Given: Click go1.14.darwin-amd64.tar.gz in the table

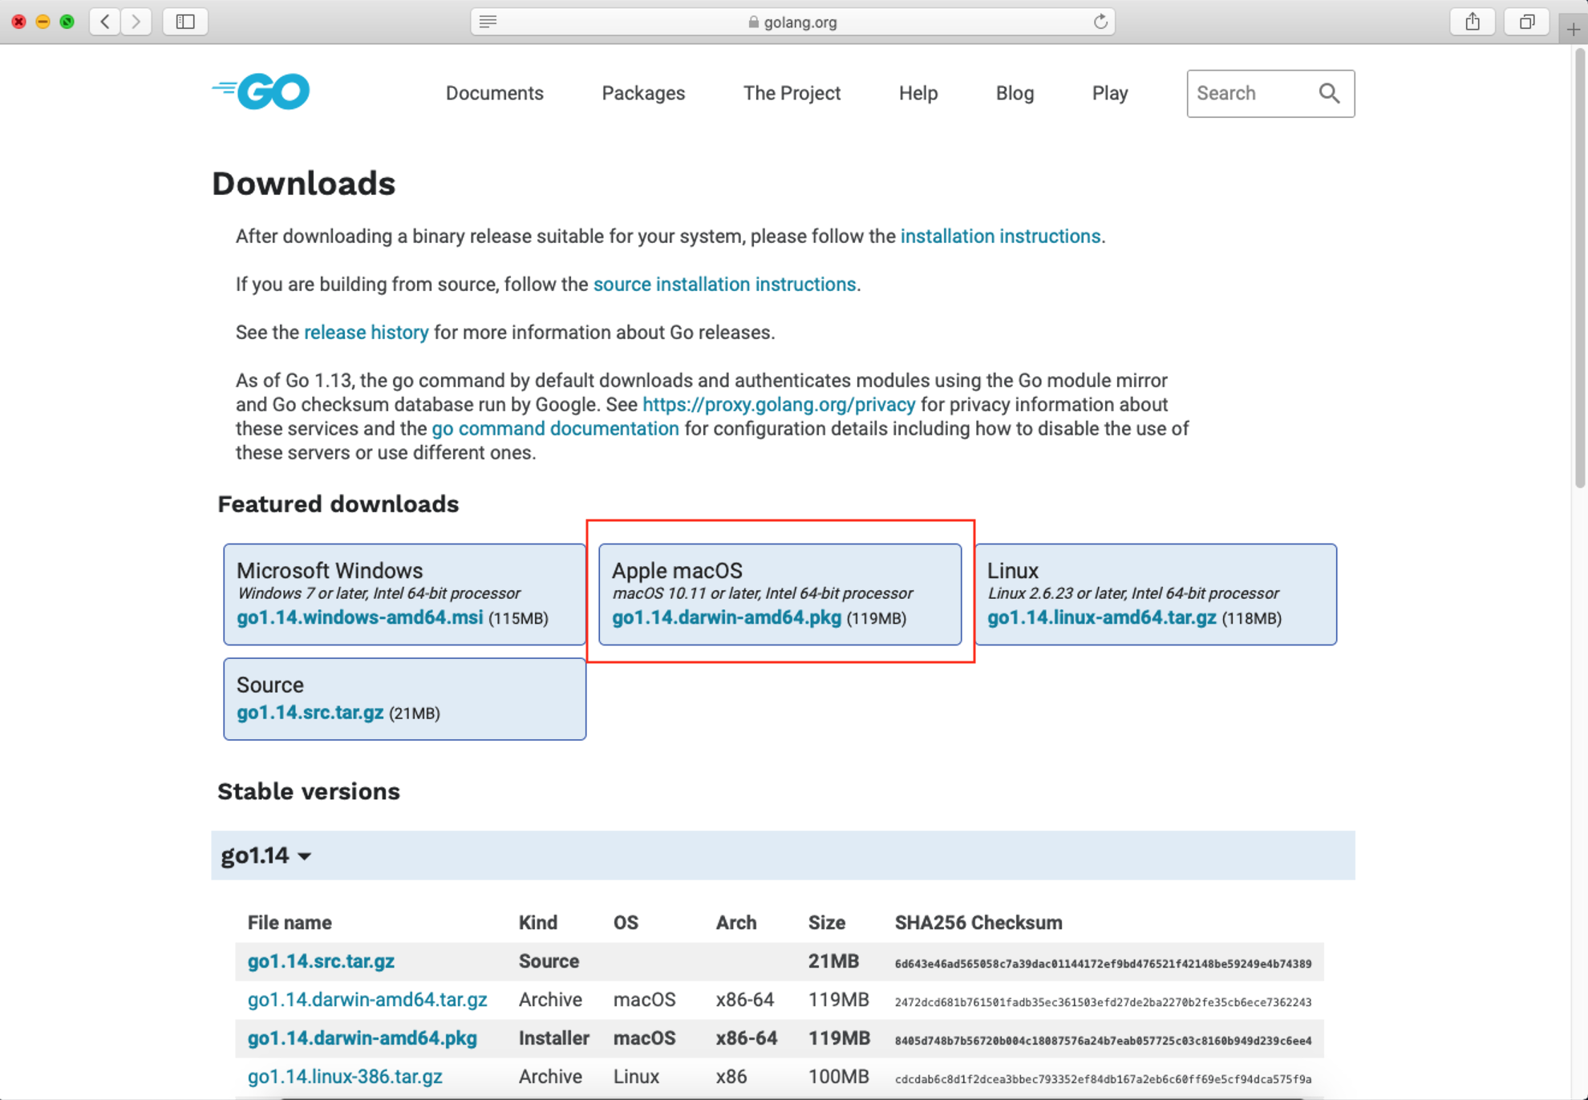Looking at the screenshot, I should (x=367, y=1000).
